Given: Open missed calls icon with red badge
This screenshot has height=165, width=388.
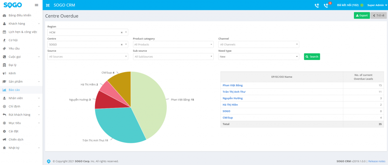Looking at the screenshot, I should coord(326,5).
